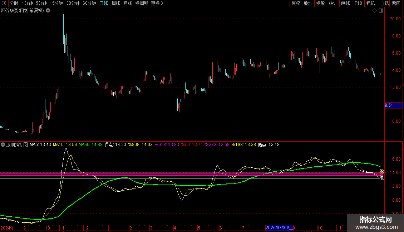Select the 1分钟 period tab
The height and width of the screenshot is (232, 404).
pos(27,3)
